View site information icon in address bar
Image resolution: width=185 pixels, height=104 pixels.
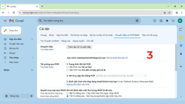pos(20,13)
